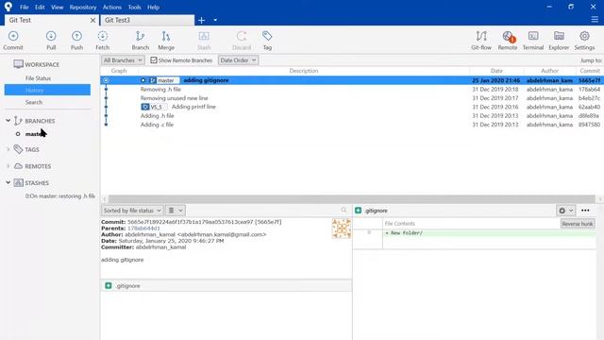The width and height of the screenshot is (604, 340).
Task: Click the author avatar thumbnail
Action: [x=342, y=229]
